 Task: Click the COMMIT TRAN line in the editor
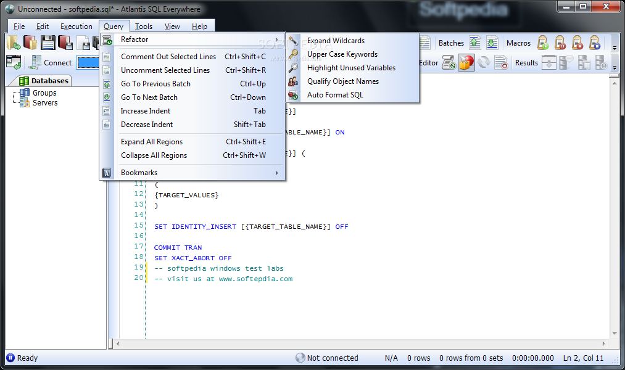(x=178, y=247)
